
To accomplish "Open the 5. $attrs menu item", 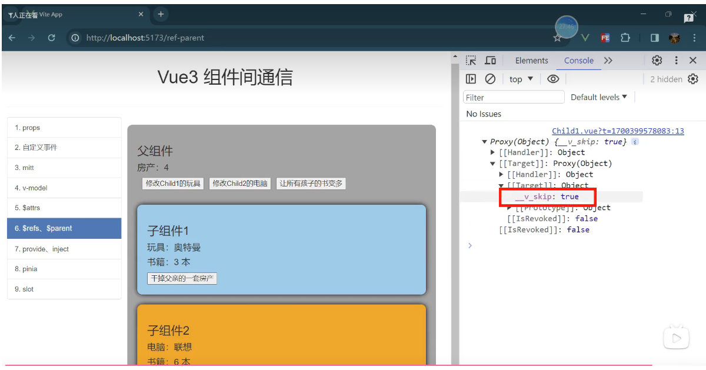I will 64,208.
